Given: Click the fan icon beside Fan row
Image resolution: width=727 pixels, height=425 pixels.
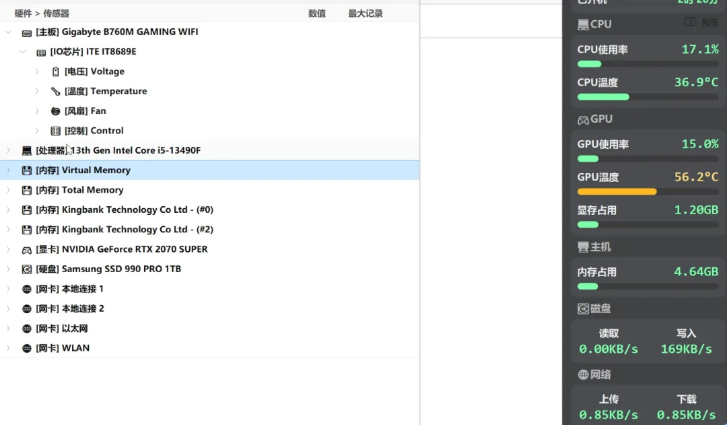Looking at the screenshot, I should point(56,111).
